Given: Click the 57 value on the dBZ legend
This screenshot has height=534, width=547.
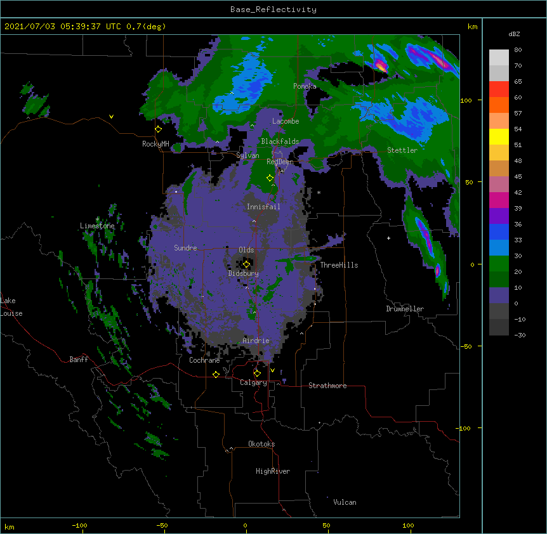Looking at the screenshot, I should click(518, 114).
